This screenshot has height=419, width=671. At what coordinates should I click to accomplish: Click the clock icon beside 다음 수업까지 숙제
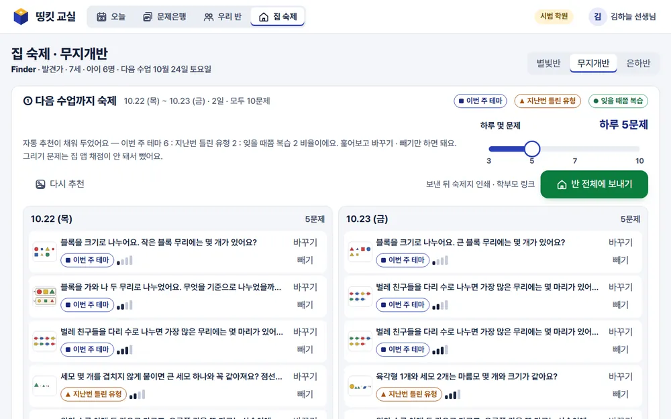28,101
